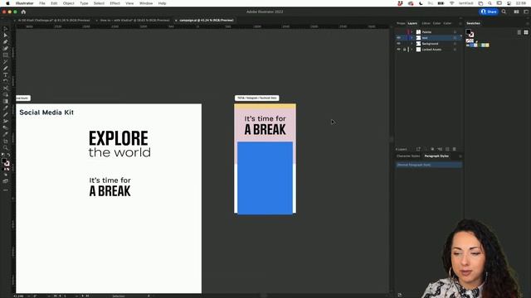
Task: Click previous artboard arrow in status bar
Action: [60, 296]
